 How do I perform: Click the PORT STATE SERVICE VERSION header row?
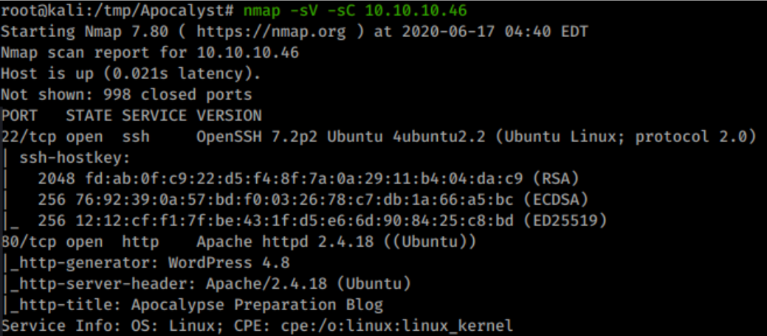tap(131, 116)
